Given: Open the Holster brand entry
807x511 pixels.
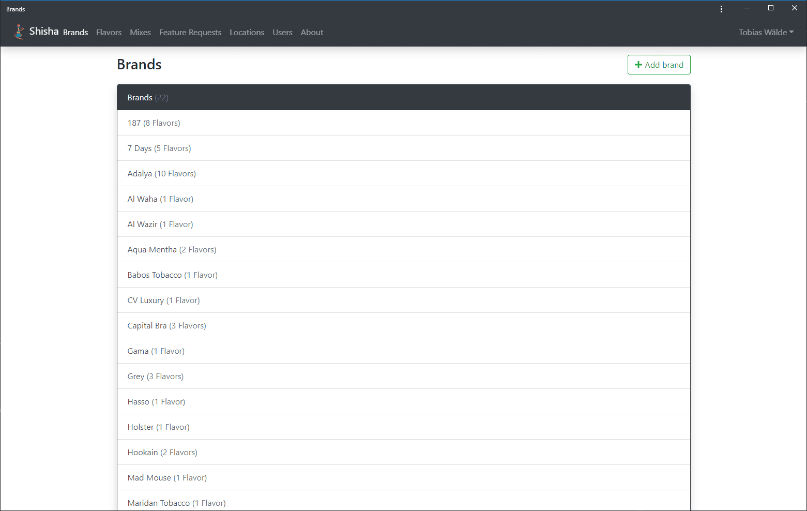Looking at the screenshot, I should point(404,427).
